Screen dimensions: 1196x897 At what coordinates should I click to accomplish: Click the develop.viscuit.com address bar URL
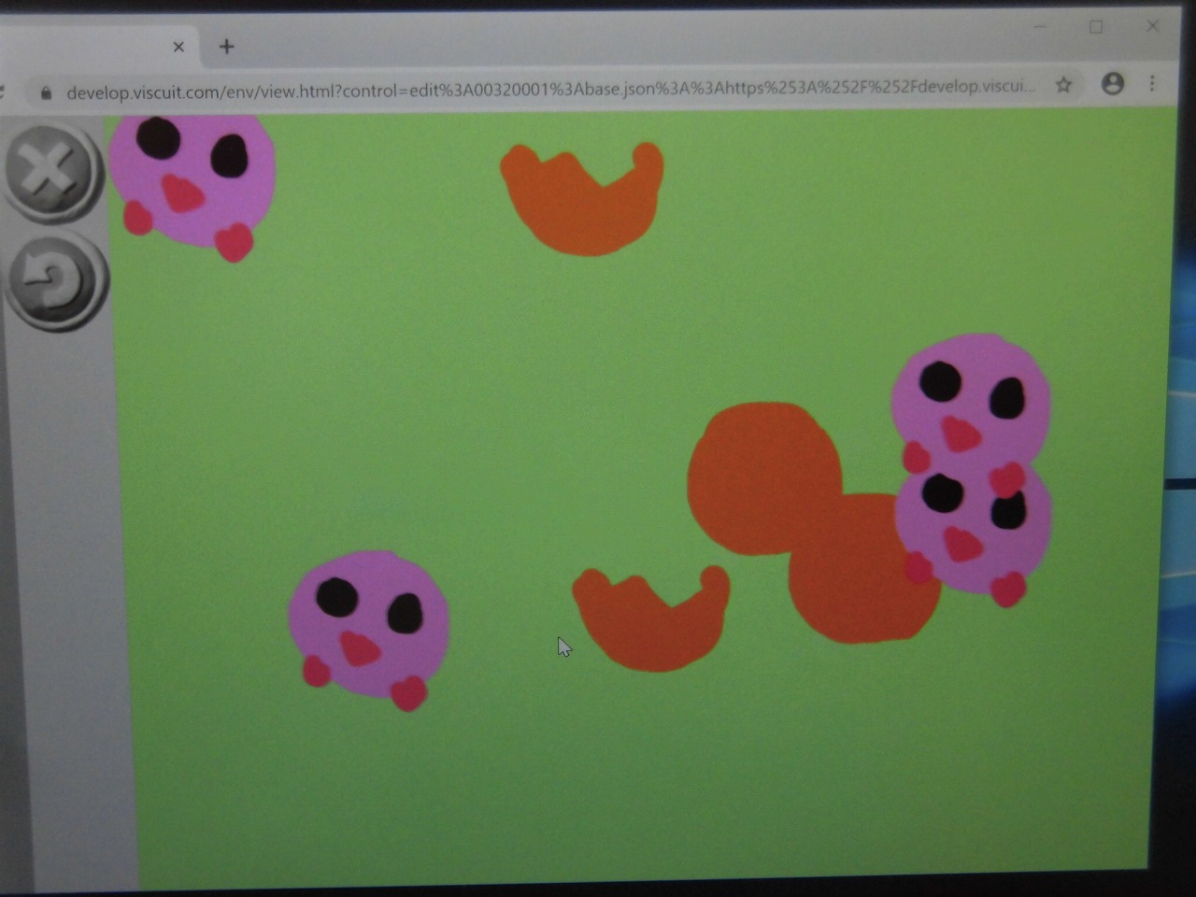[x=549, y=90]
